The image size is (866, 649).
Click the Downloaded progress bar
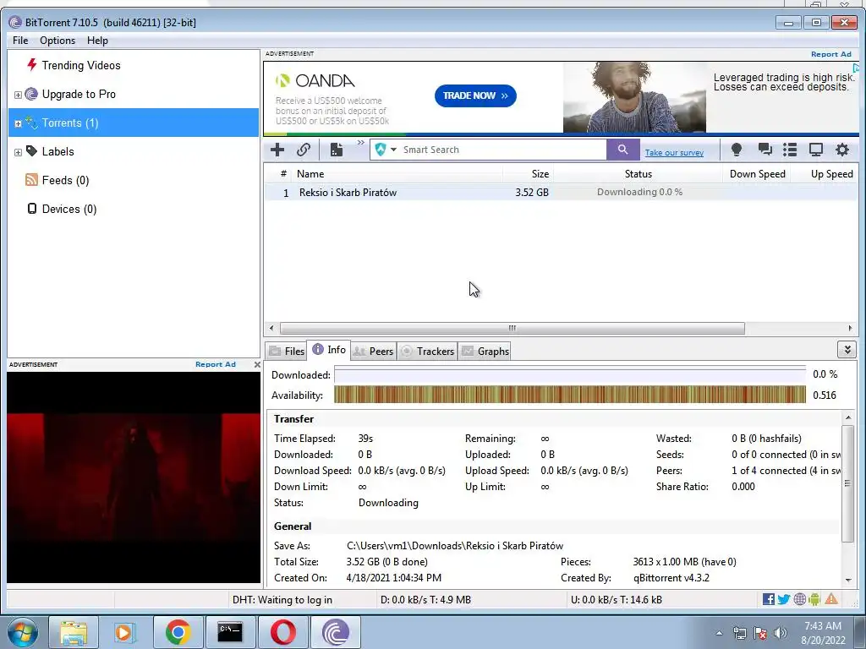(x=569, y=374)
